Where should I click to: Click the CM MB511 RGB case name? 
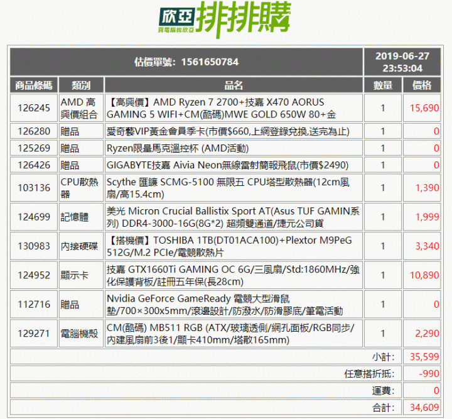pyautogui.click(x=230, y=334)
